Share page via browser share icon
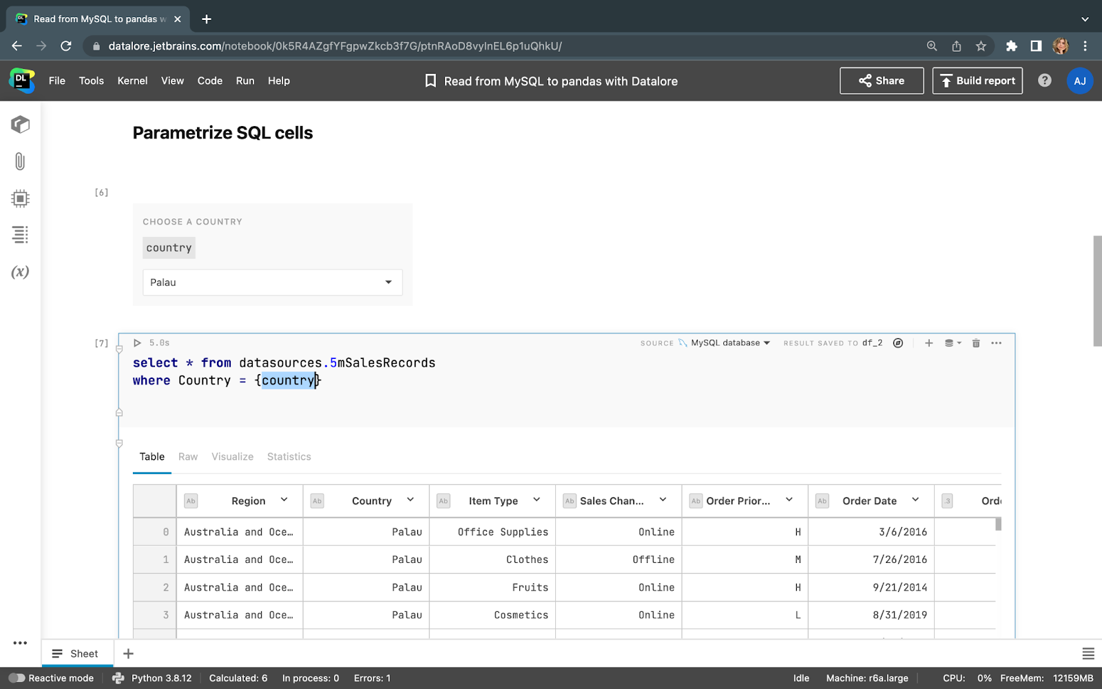This screenshot has width=1102, height=689. tap(957, 46)
